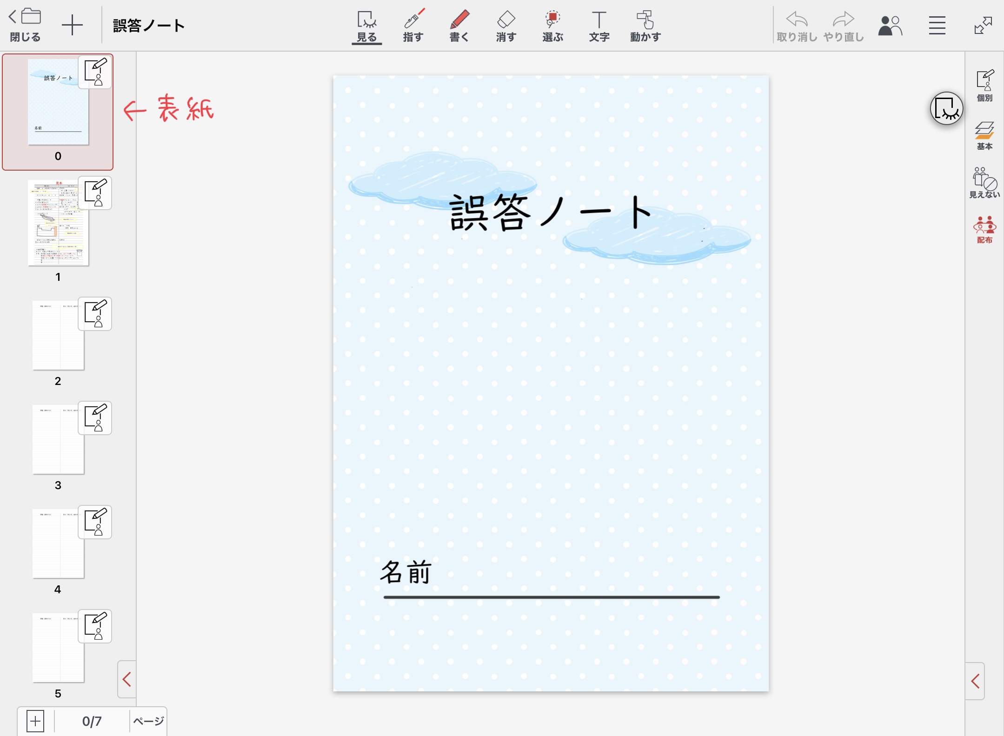
Task: Click 閉じる to close the note
Action: coord(25,26)
